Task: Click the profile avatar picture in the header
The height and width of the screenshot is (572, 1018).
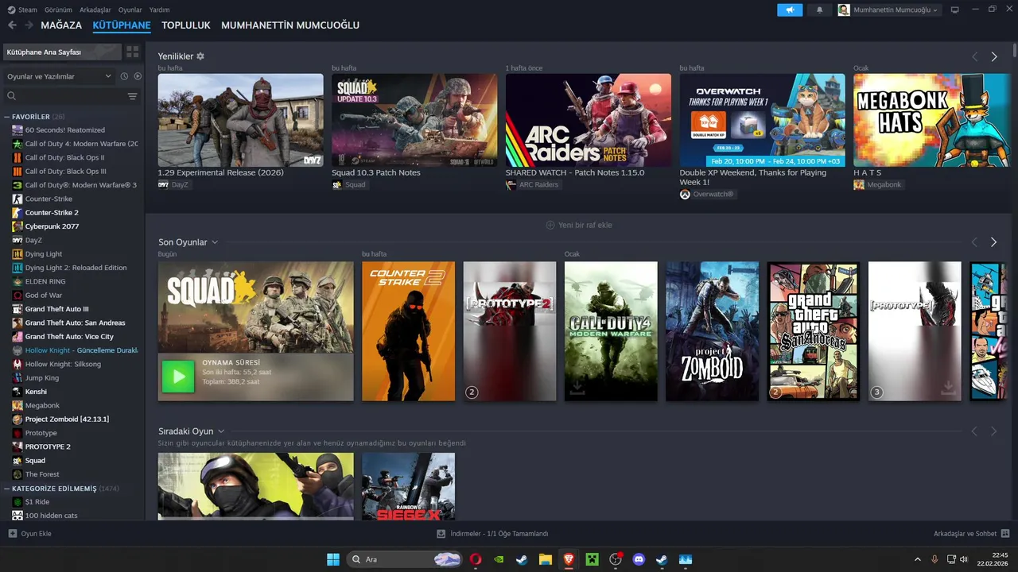Action: pyautogui.click(x=844, y=10)
